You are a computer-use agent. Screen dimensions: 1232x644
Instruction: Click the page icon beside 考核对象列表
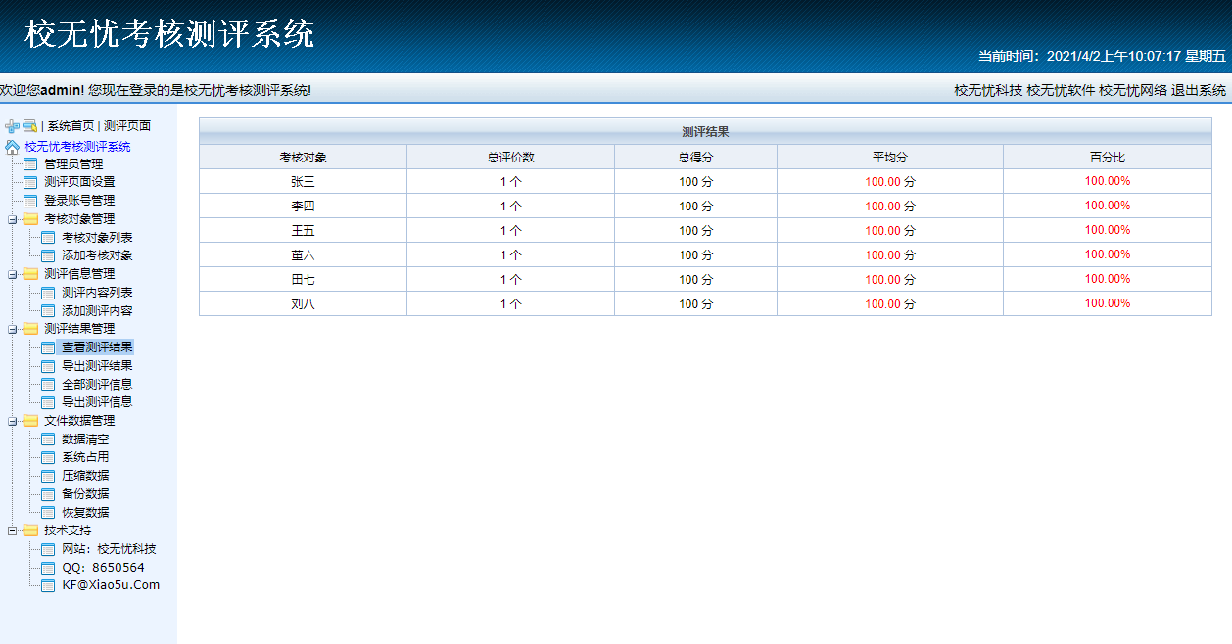click(x=48, y=238)
